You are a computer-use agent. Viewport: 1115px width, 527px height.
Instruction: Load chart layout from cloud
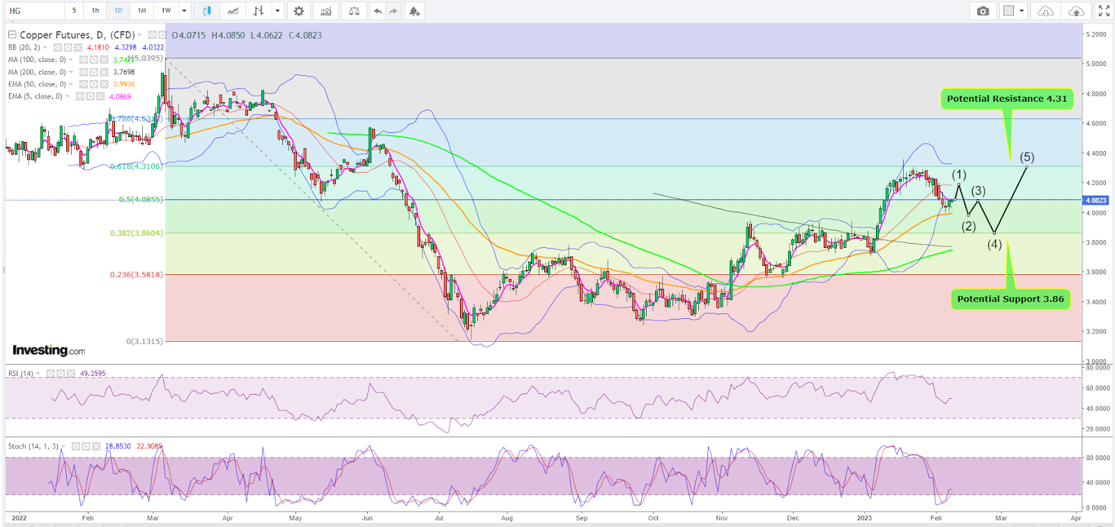1045,11
